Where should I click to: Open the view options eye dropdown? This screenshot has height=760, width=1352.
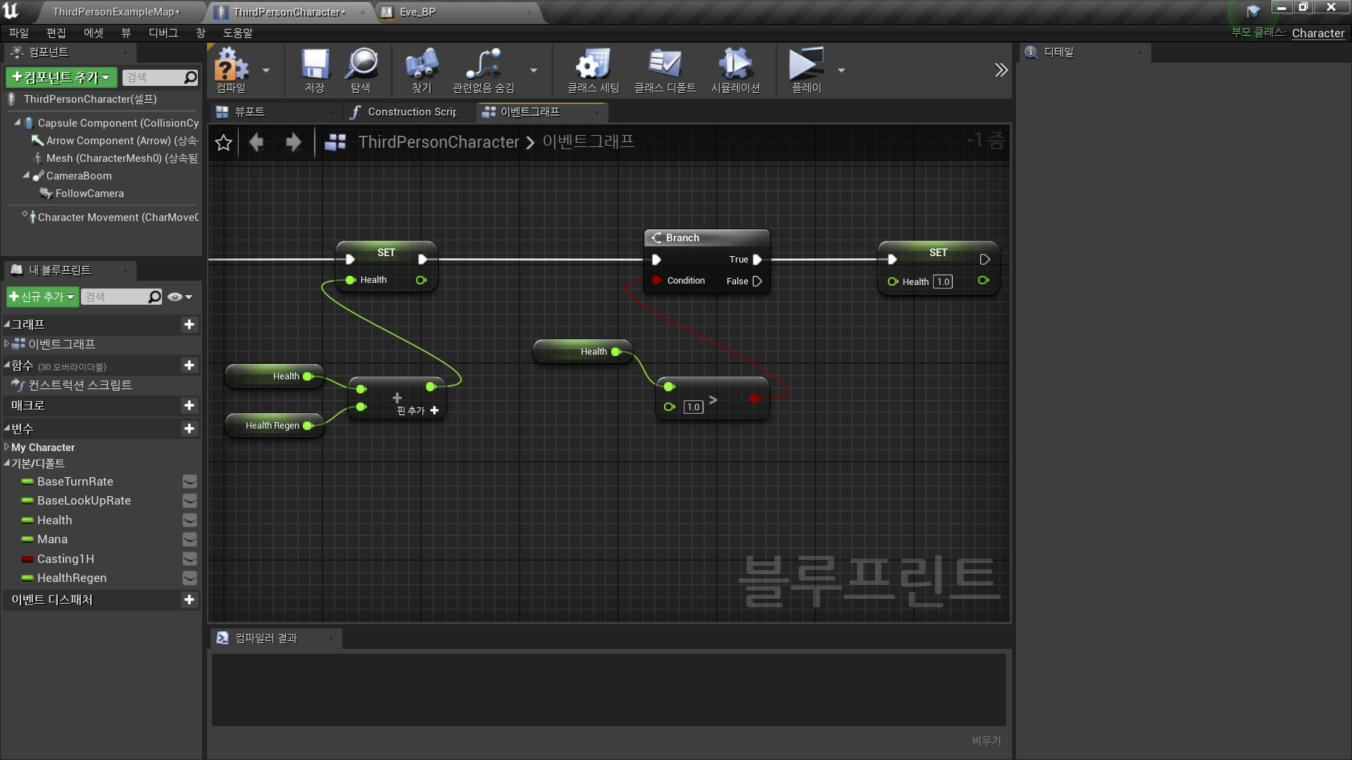[180, 297]
